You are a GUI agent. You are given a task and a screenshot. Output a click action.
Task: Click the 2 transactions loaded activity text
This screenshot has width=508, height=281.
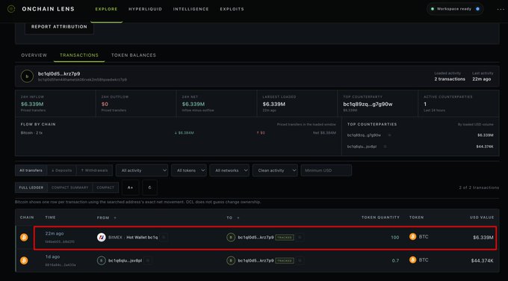click(450, 78)
